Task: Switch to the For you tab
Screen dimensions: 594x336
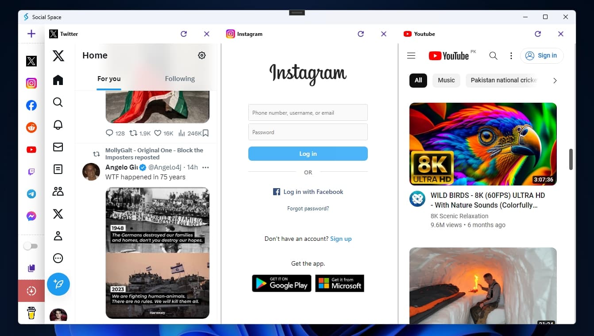Action: 109,79
